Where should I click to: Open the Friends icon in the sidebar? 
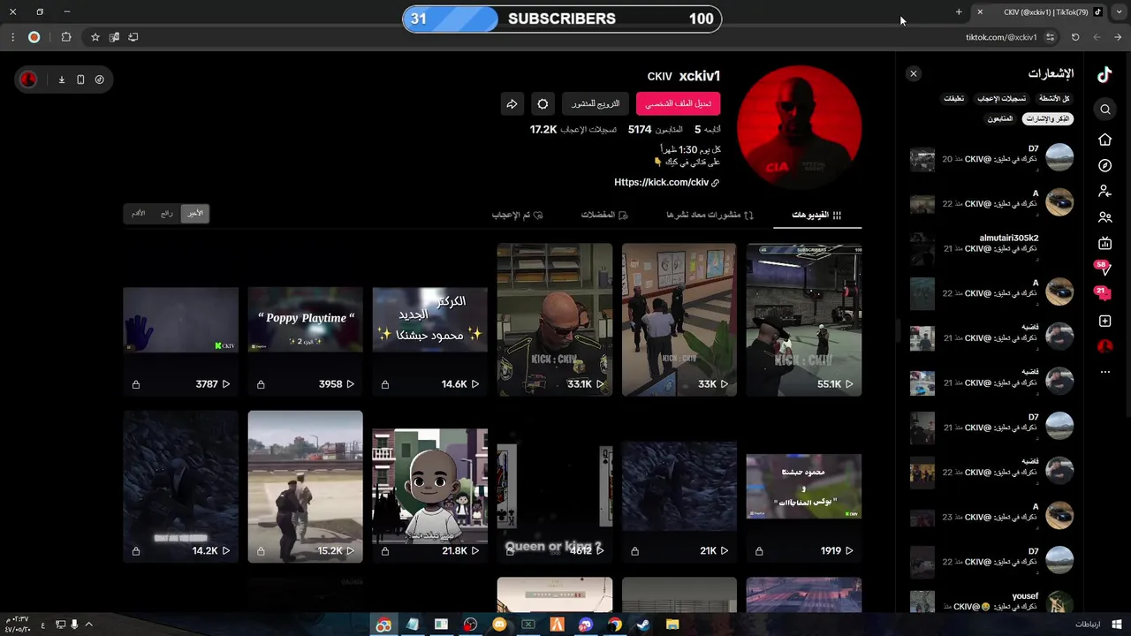(x=1104, y=217)
